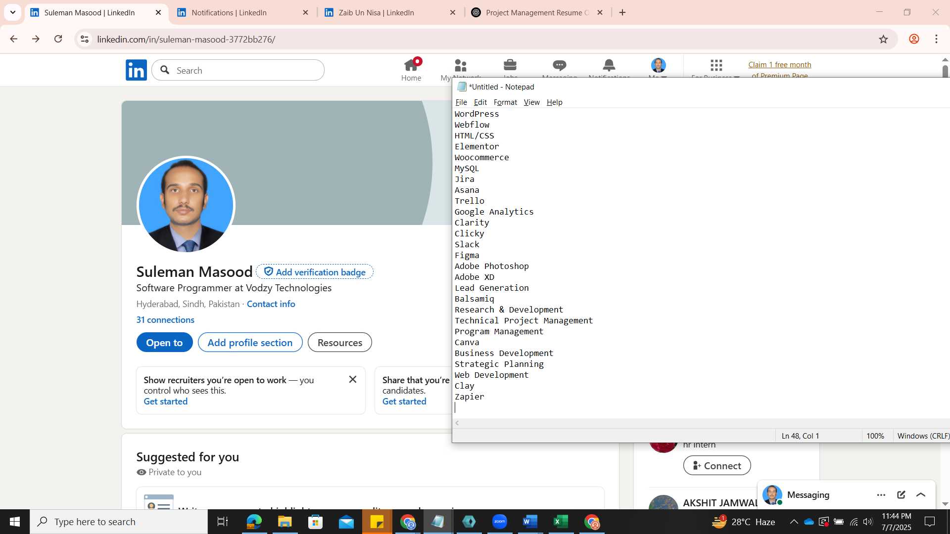Compose new message icon in Messaging

[x=901, y=495]
